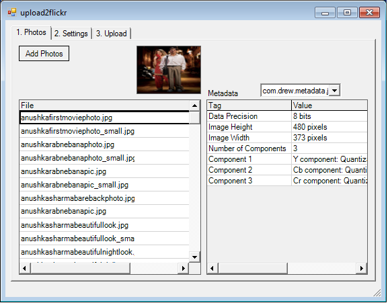Select anushkafirstmoviephoto.jpg in file list
Screen dimensions: 388x303
click(104, 118)
